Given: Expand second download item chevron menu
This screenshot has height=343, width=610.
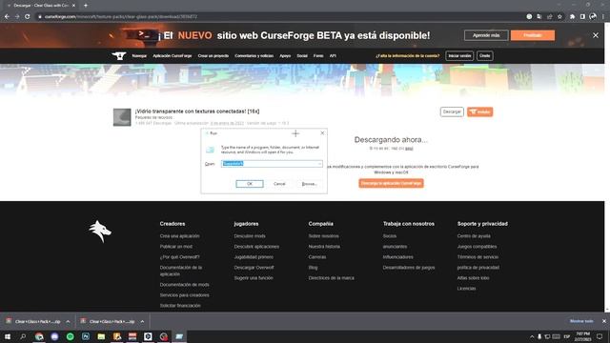Looking at the screenshot, I should click(142, 322).
